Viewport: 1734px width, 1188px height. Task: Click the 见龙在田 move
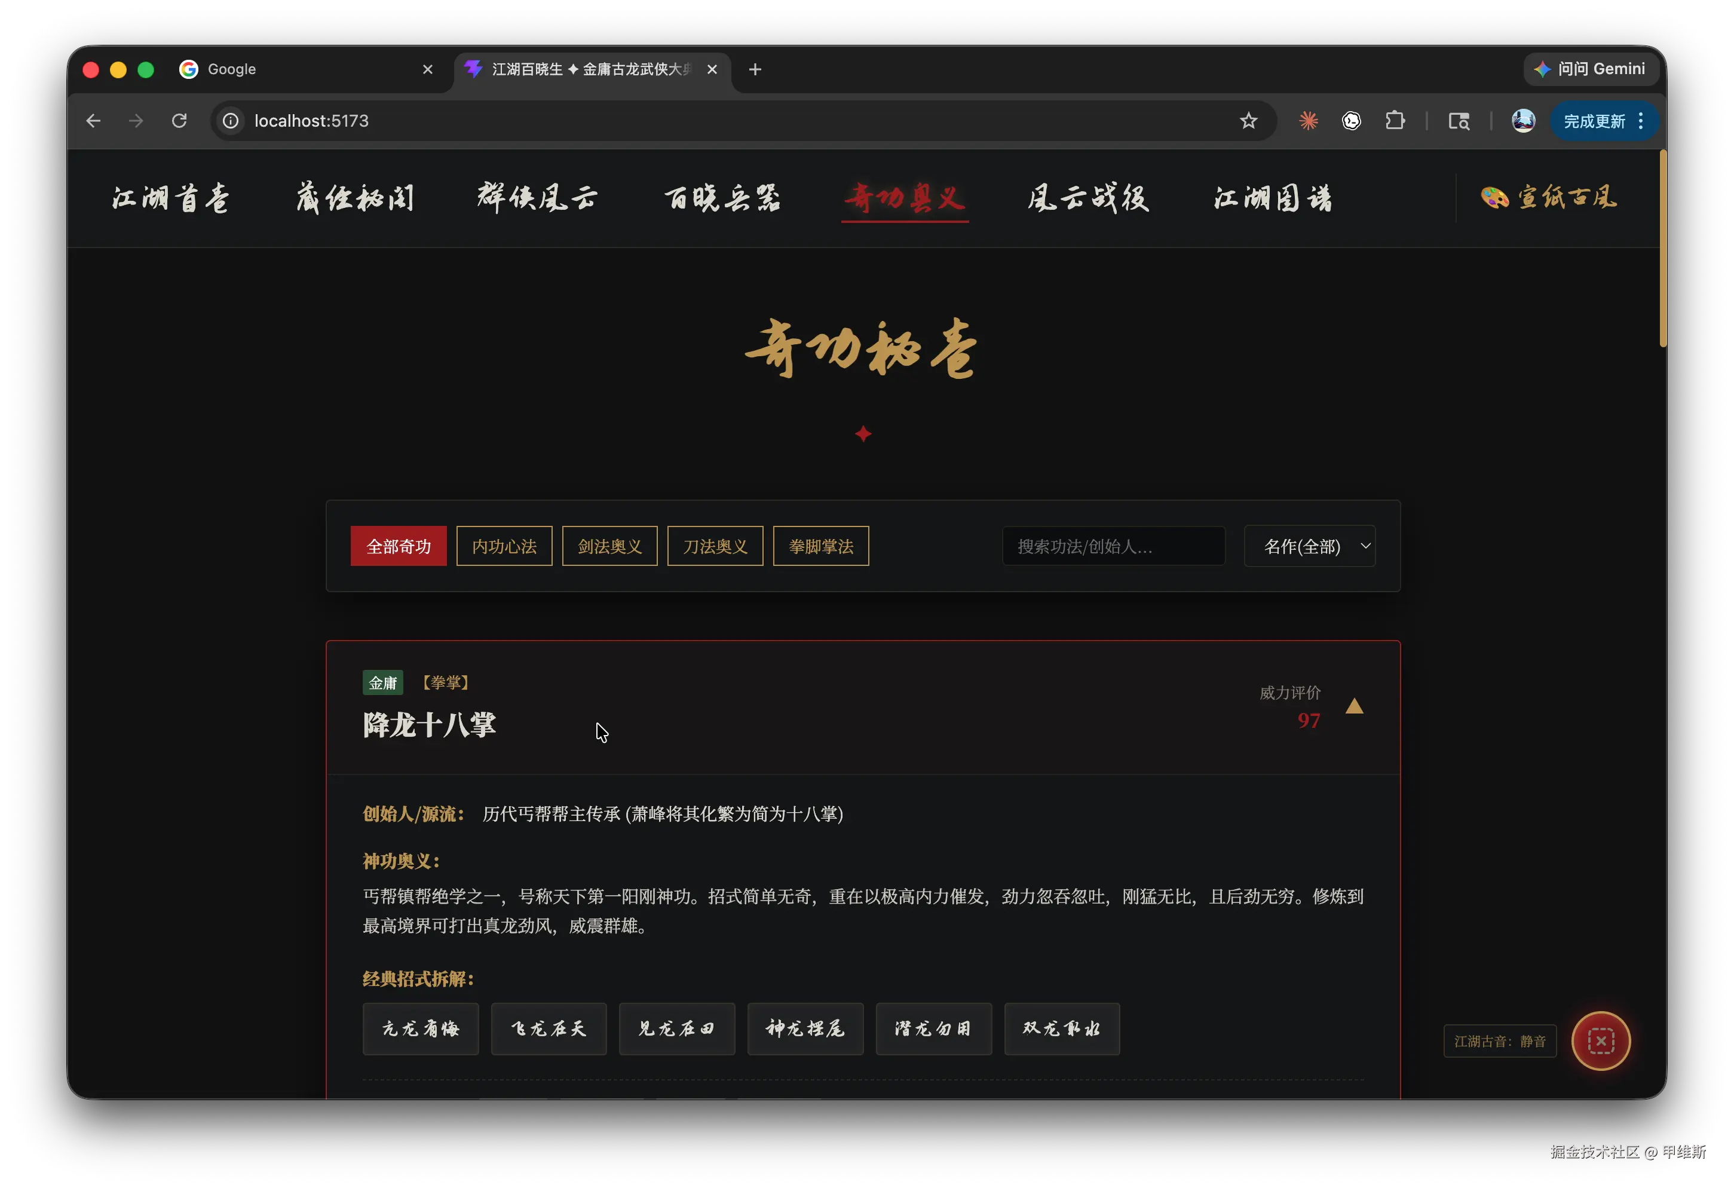(677, 1029)
